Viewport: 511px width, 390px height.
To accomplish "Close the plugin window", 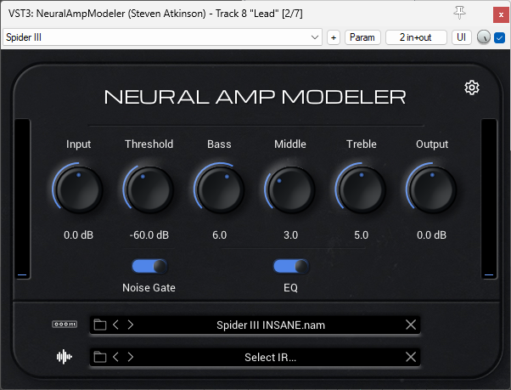I will pyautogui.click(x=501, y=15).
